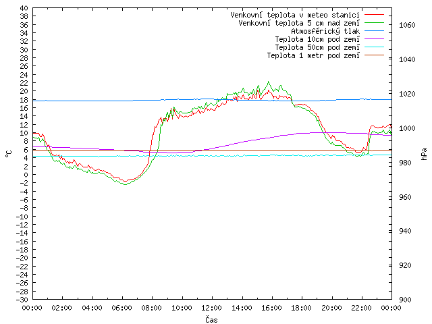432x324 pixels.
Task: Click the 'Atmosférický tlak' legend label
Action: click(x=325, y=31)
